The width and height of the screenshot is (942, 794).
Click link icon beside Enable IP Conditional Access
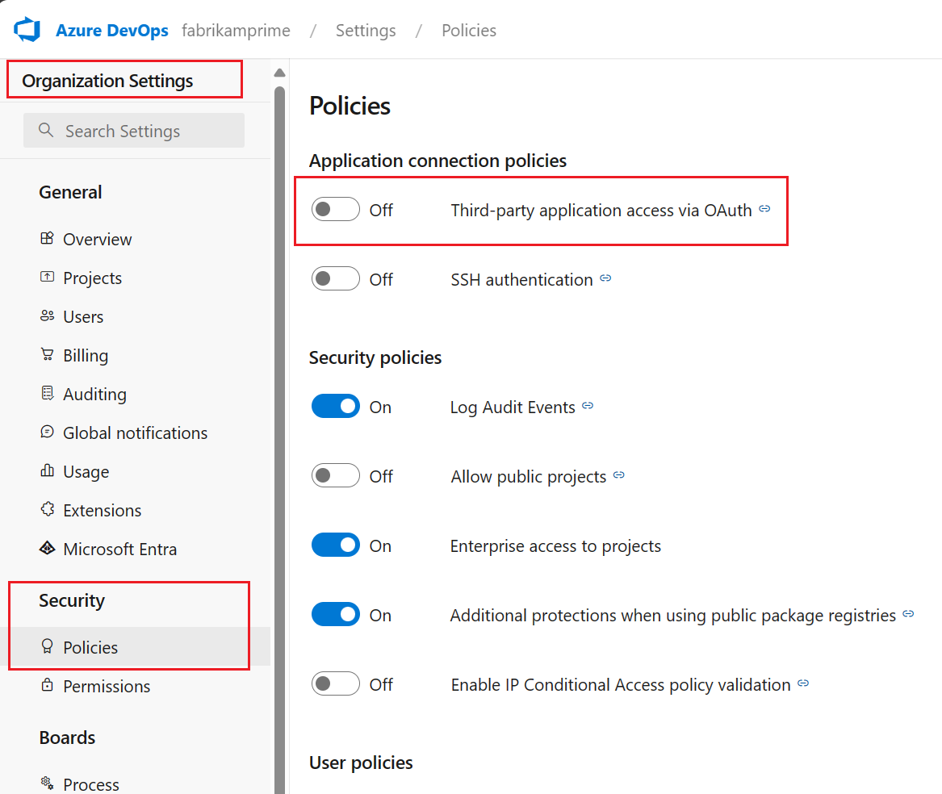tap(803, 683)
